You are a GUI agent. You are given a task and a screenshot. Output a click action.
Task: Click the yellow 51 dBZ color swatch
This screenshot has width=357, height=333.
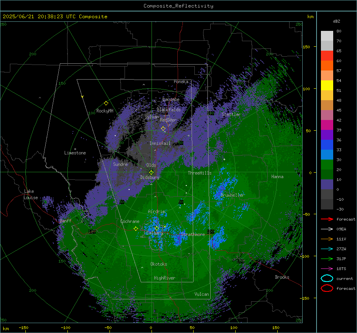pyautogui.click(x=327, y=86)
